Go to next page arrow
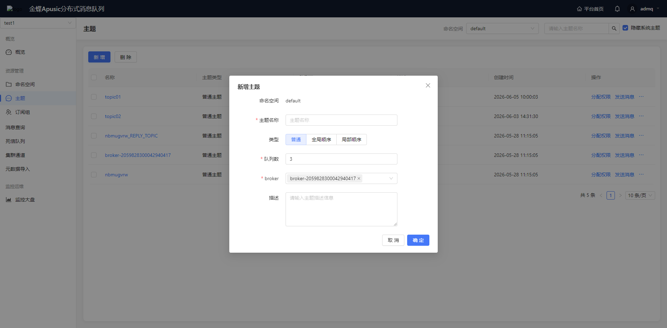Screen dimensions: 667x328 click(620, 195)
